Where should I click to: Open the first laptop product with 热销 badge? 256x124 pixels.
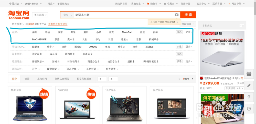(30, 107)
